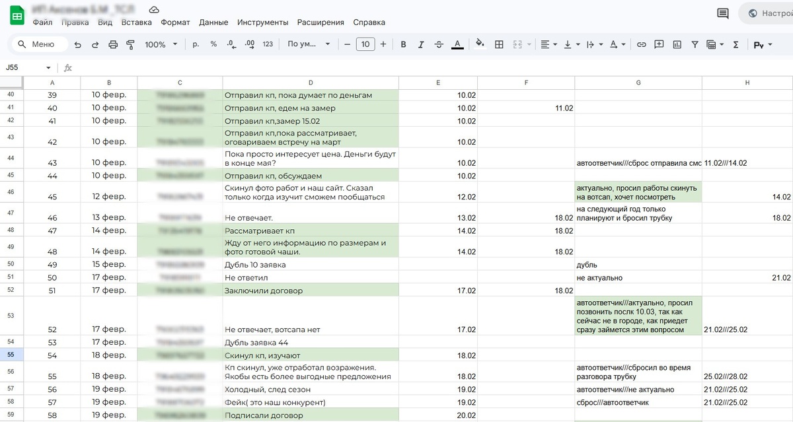Open the font family dropdown
793x422 pixels.
309,44
